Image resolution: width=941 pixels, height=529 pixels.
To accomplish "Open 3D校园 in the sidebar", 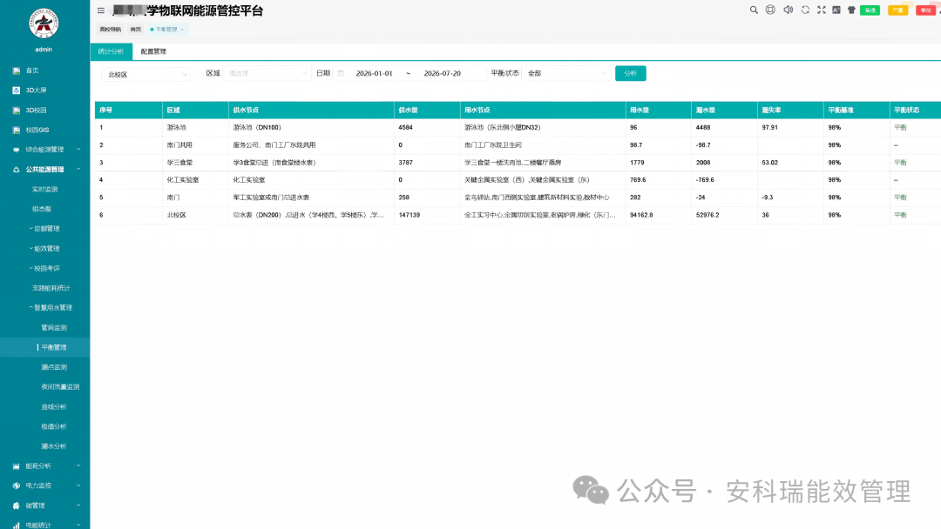I will [x=36, y=110].
